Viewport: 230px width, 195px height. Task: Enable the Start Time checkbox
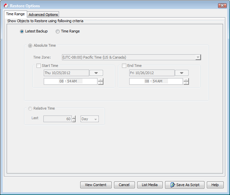(x=38, y=66)
